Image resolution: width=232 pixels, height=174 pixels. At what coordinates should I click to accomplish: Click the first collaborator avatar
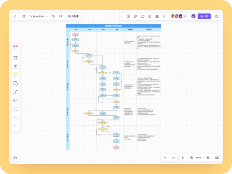pyautogui.click(x=172, y=16)
